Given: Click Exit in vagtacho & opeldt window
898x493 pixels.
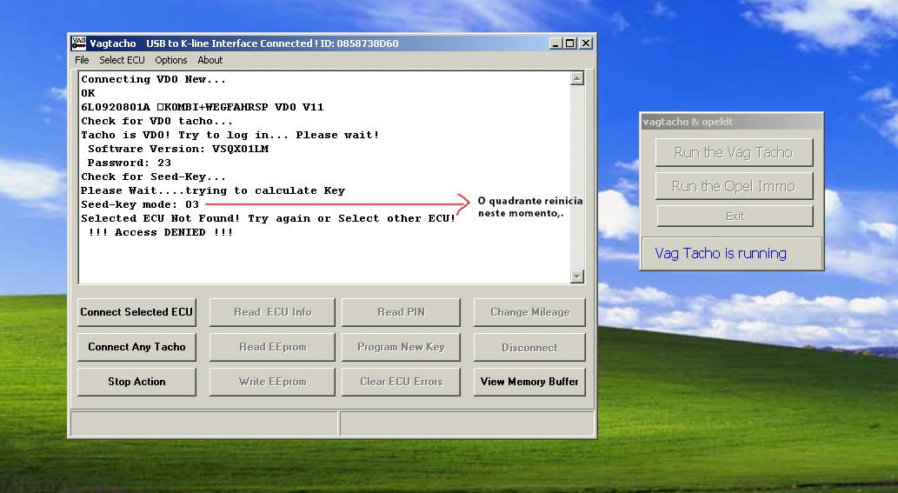Looking at the screenshot, I should [735, 216].
